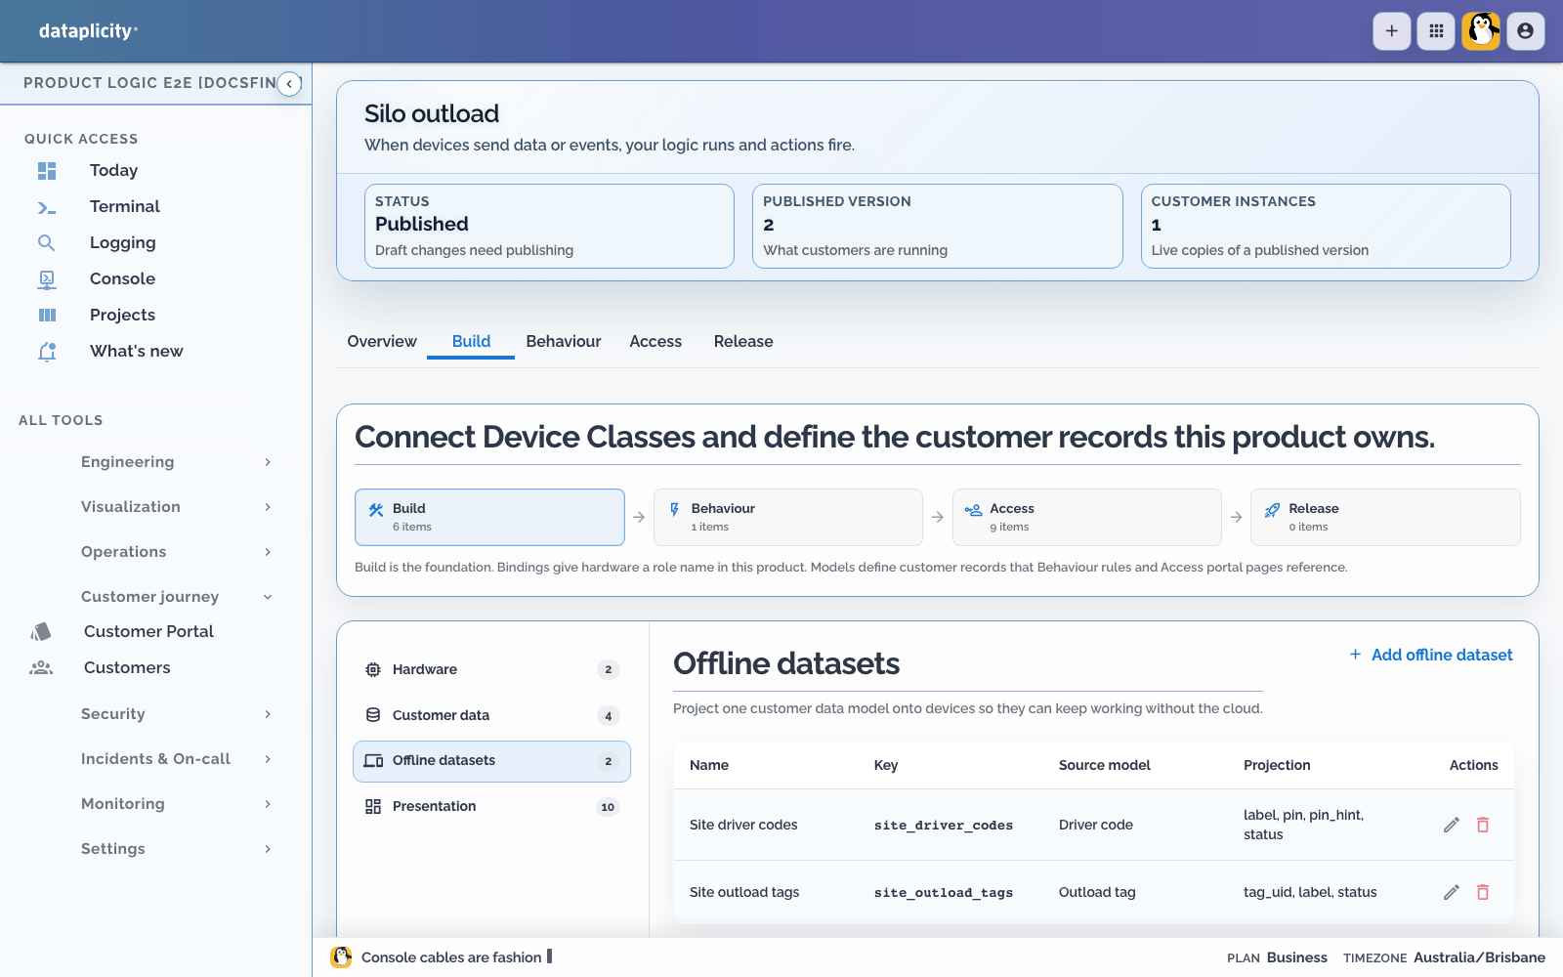This screenshot has width=1563, height=977.
Task: Click the Customer Portal icon
Action: pyautogui.click(x=41, y=632)
